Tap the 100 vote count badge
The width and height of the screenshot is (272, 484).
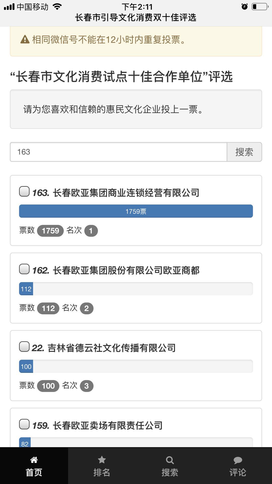[48, 386]
